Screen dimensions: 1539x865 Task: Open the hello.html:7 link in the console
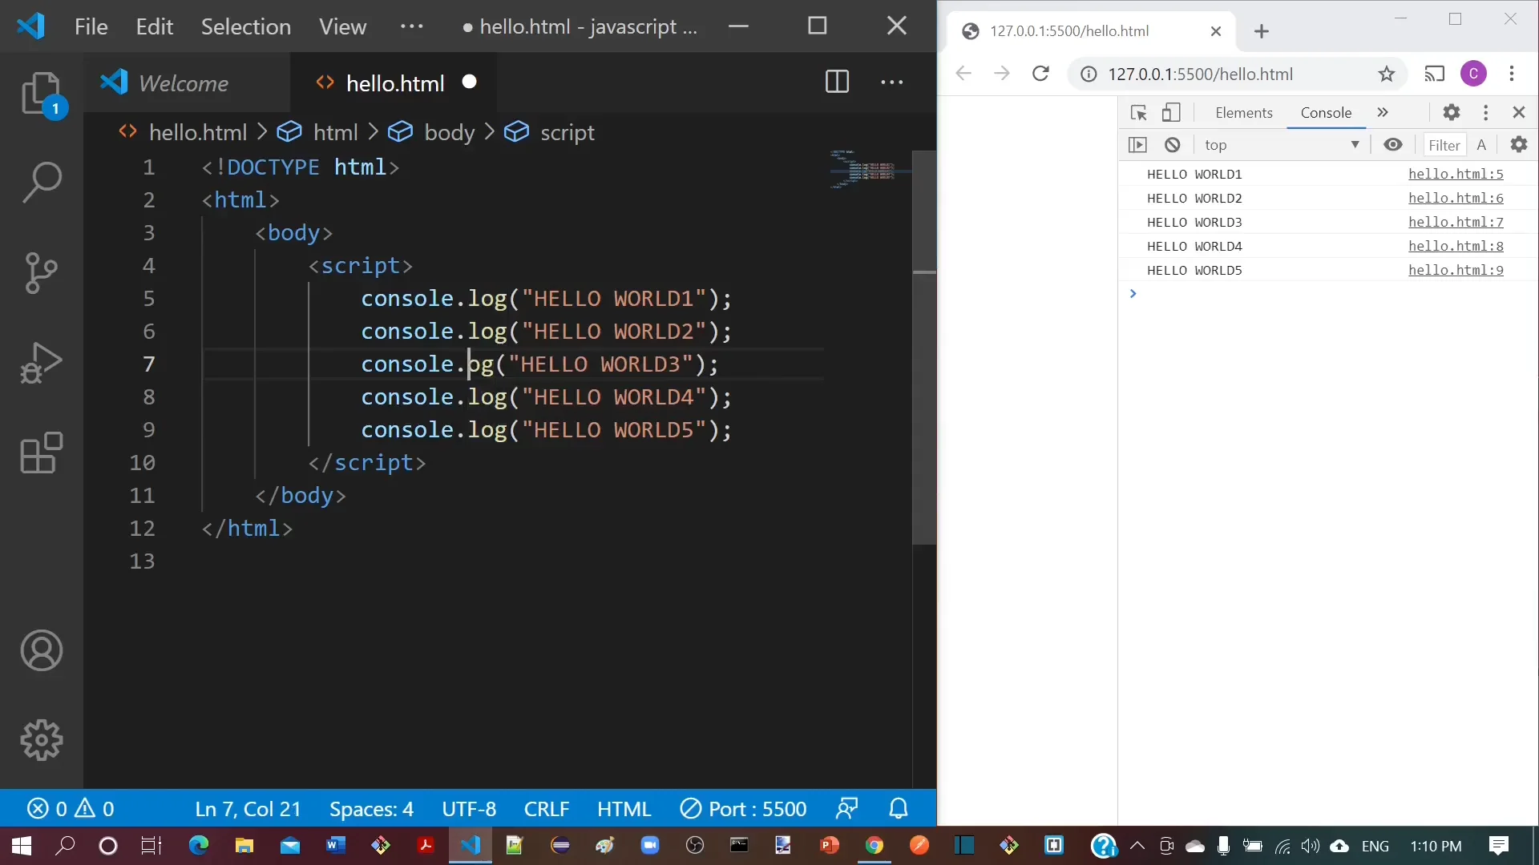tap(1456, 222)
